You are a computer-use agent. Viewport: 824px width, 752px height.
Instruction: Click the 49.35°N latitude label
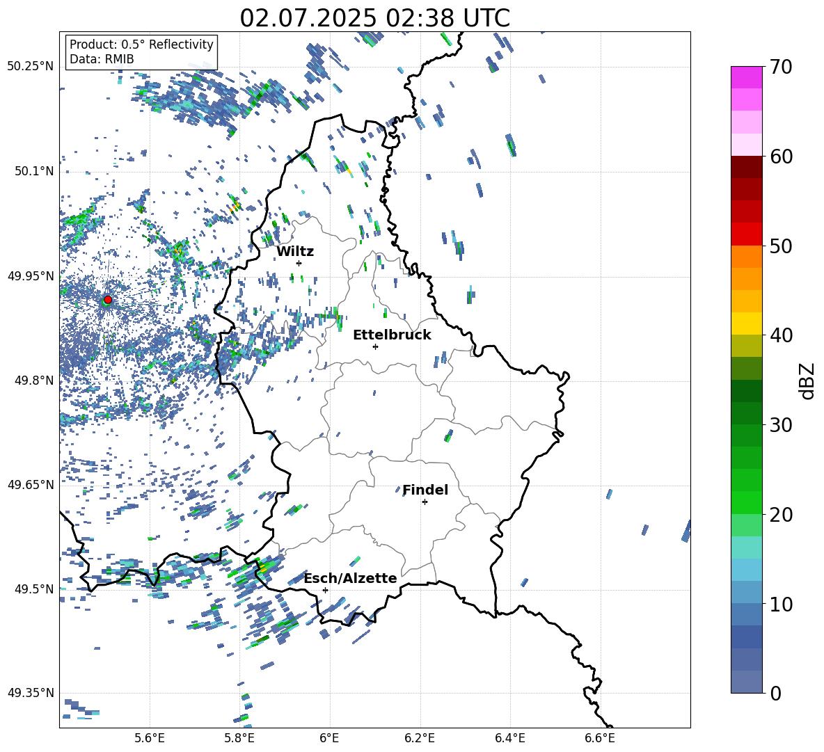[31, 693]
